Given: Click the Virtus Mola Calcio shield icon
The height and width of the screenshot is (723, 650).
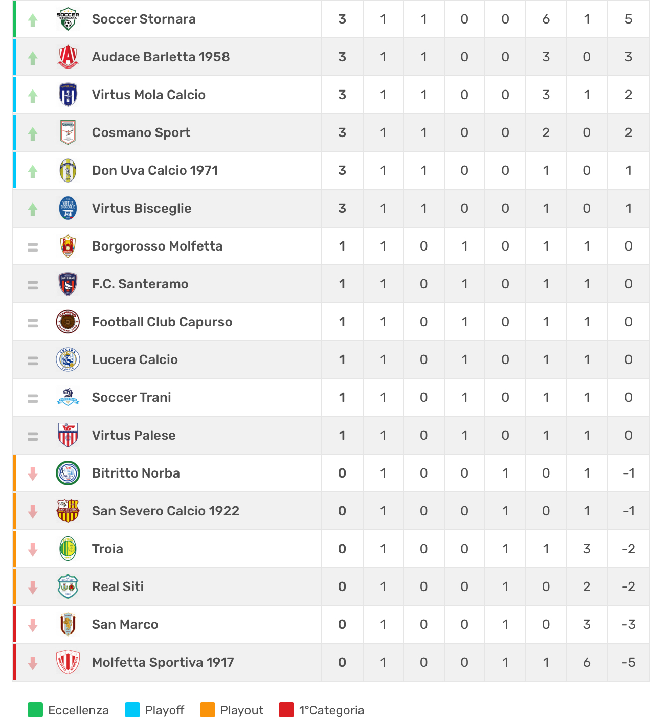Looking at the screenshot, I should pyautogui.click(x=68, y=95).
